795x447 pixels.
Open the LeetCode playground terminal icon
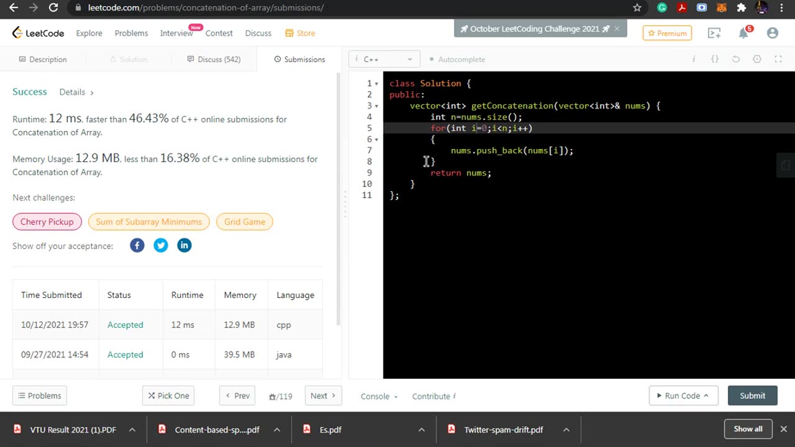[714, 33]
